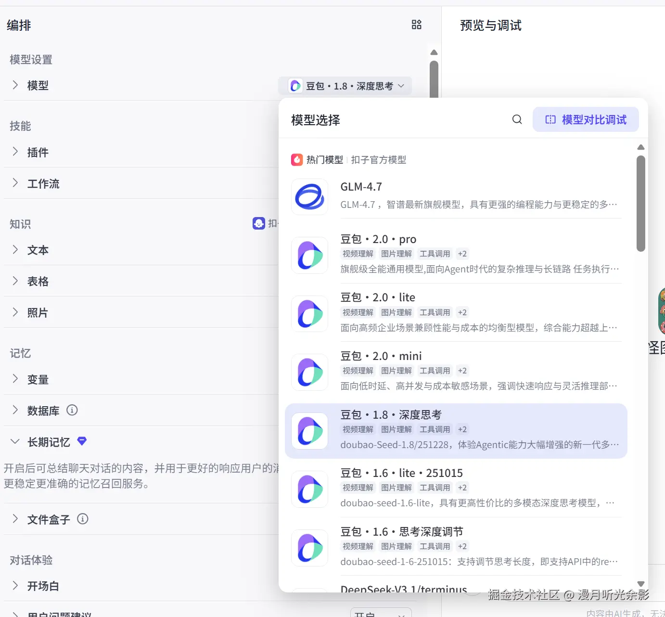Click the GLM-4.7 model logo
This screenshot has width=665, height=617.
tap(310, 197)
